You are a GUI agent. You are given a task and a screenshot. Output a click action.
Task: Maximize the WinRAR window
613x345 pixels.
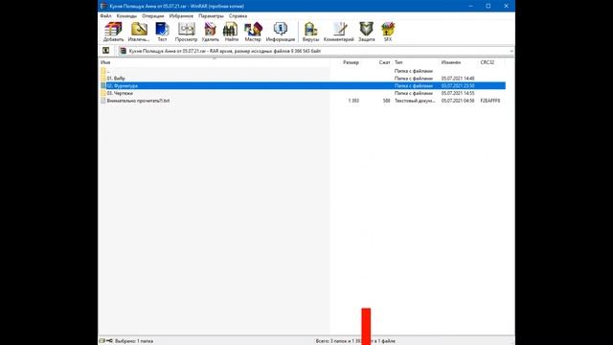pos(488,6)
